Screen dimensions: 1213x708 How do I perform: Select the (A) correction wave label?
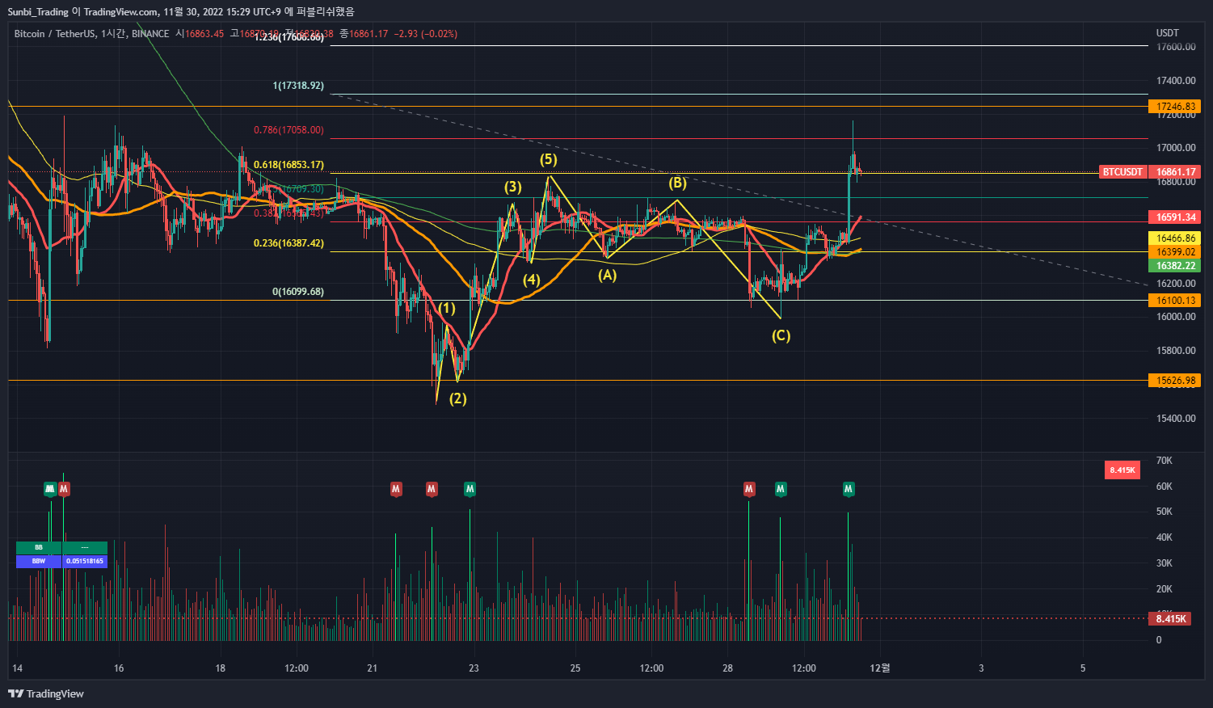(x=607, y=275)
